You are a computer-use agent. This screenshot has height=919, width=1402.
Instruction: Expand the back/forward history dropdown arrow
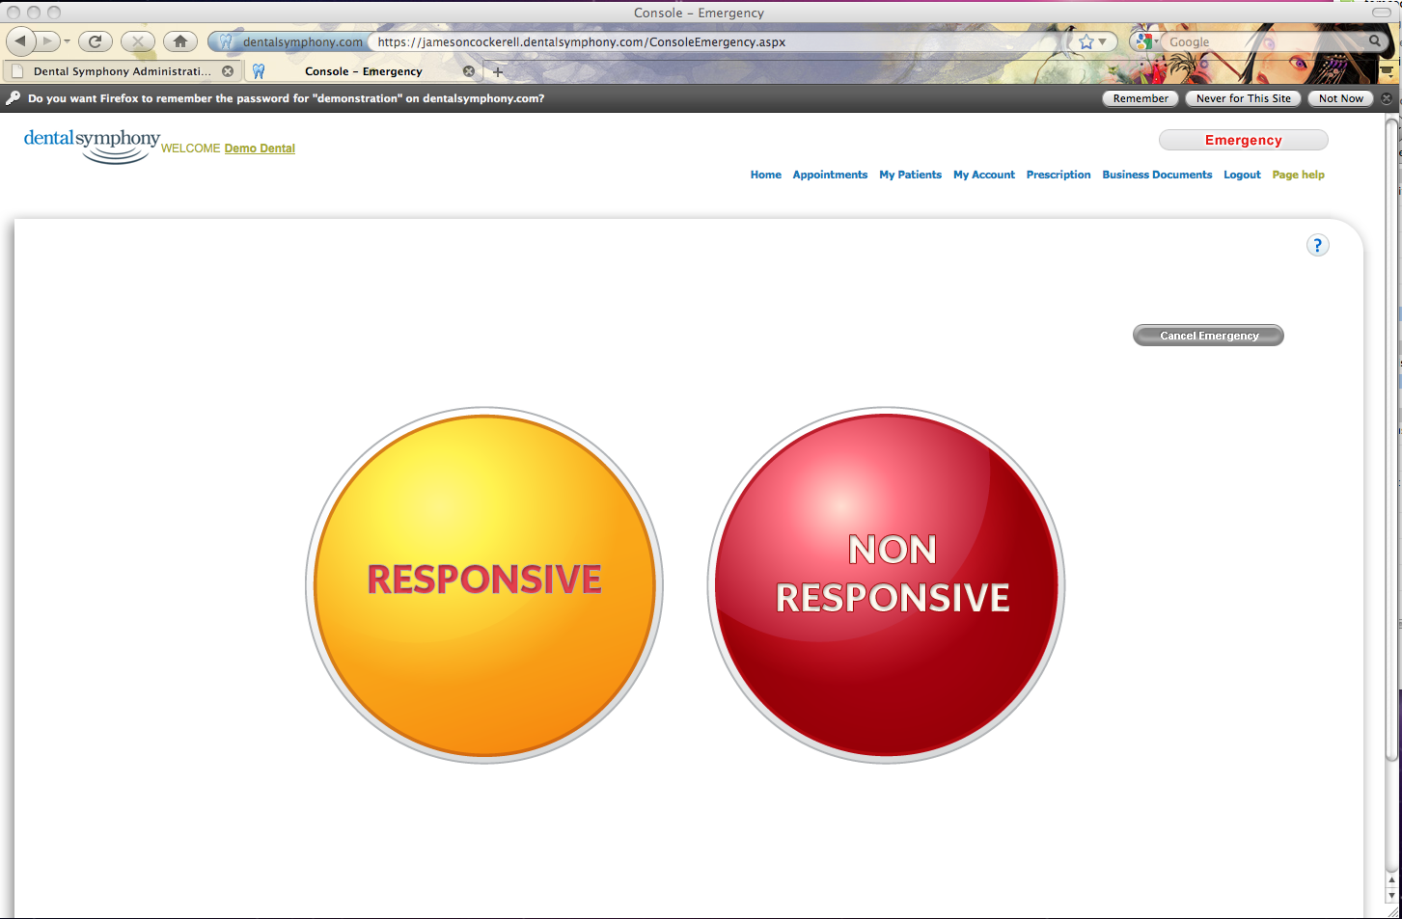67,41
